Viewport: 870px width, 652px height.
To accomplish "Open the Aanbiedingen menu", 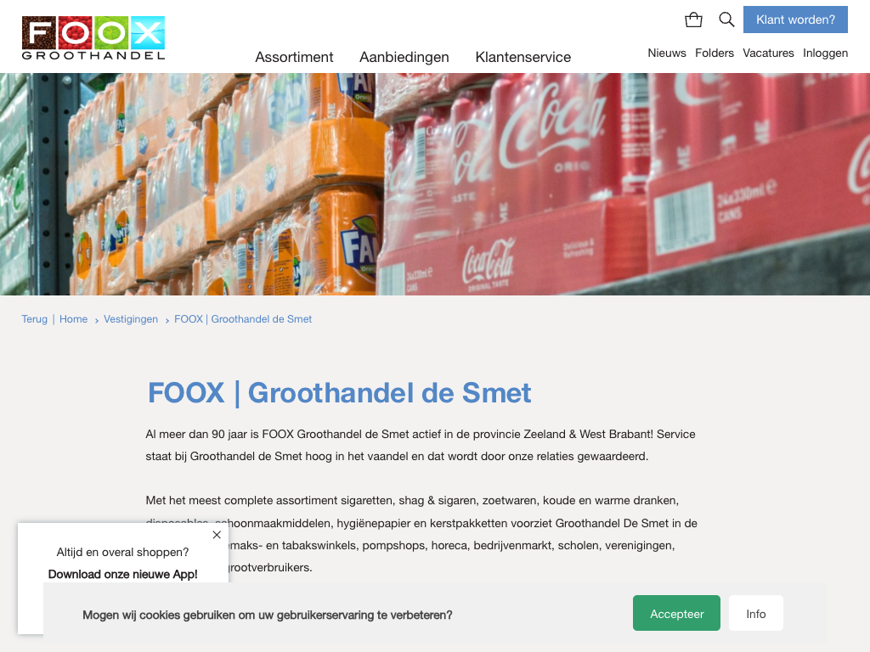I will tap(404, 57).
